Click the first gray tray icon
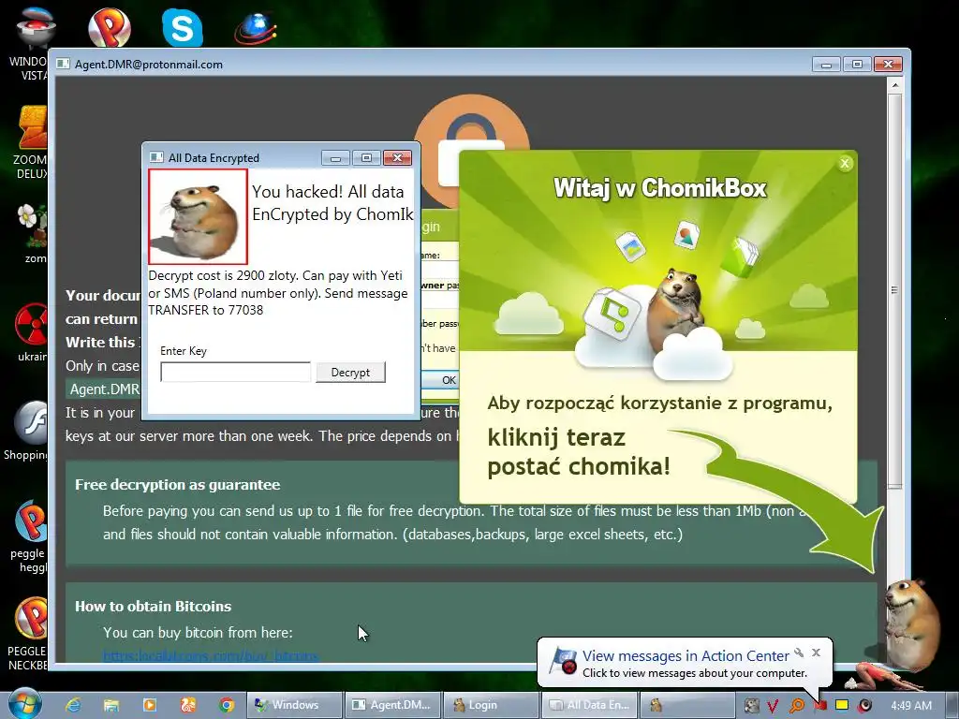Image resolution: width=959 pixels, height=719 pixels. pos(751,706)
